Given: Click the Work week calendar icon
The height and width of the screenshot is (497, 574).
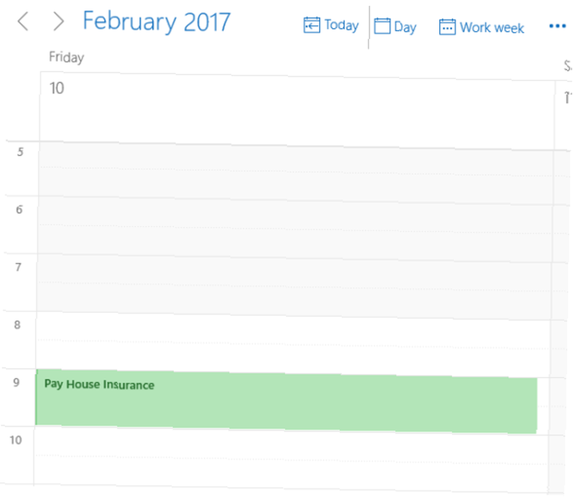Looking at the screenshot, I should pyautogui.click(x=447, y=27).
